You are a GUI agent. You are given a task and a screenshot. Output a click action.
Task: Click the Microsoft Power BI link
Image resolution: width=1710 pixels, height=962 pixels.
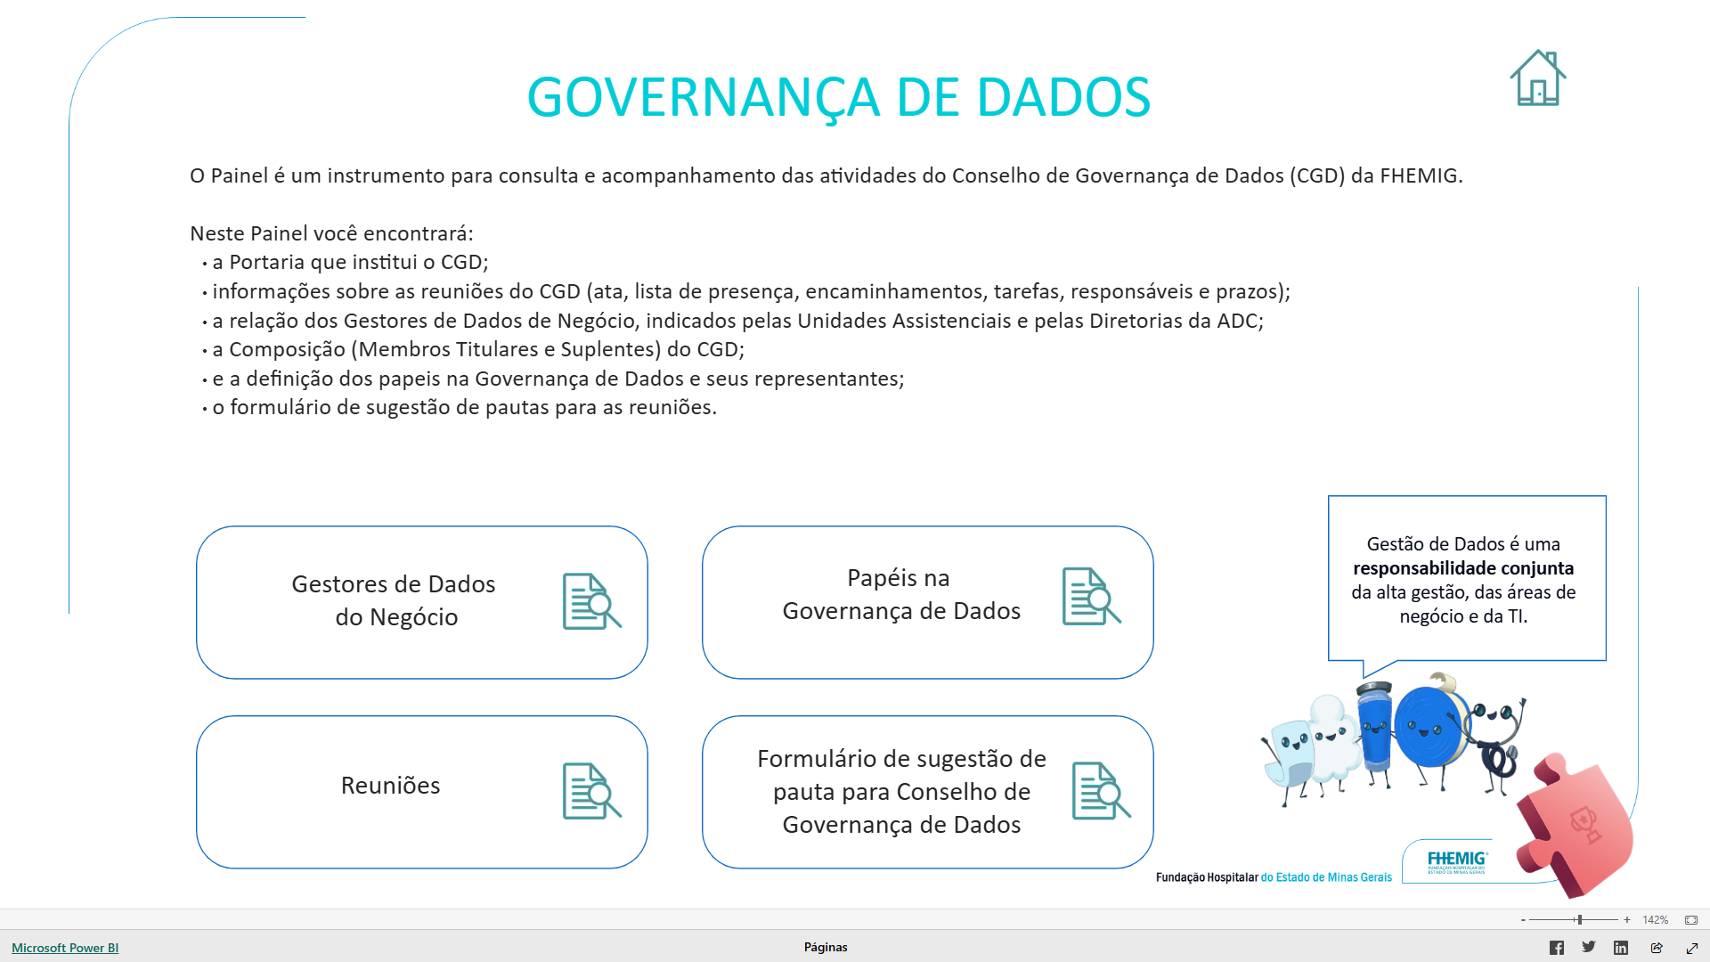tap(65, 948)
